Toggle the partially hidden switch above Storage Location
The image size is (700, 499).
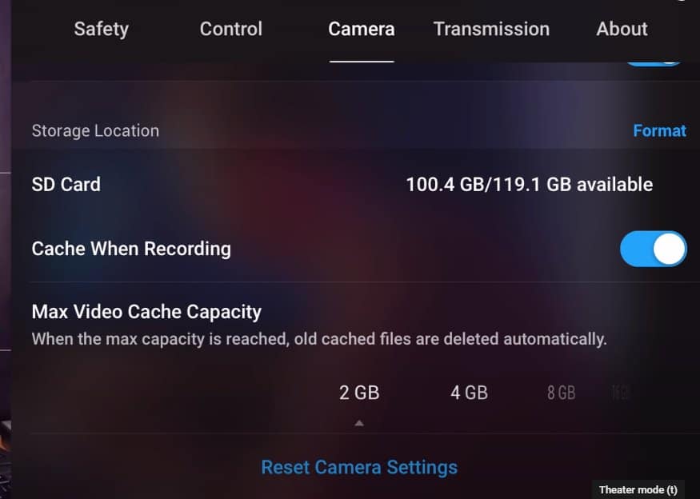coord(653,64)
